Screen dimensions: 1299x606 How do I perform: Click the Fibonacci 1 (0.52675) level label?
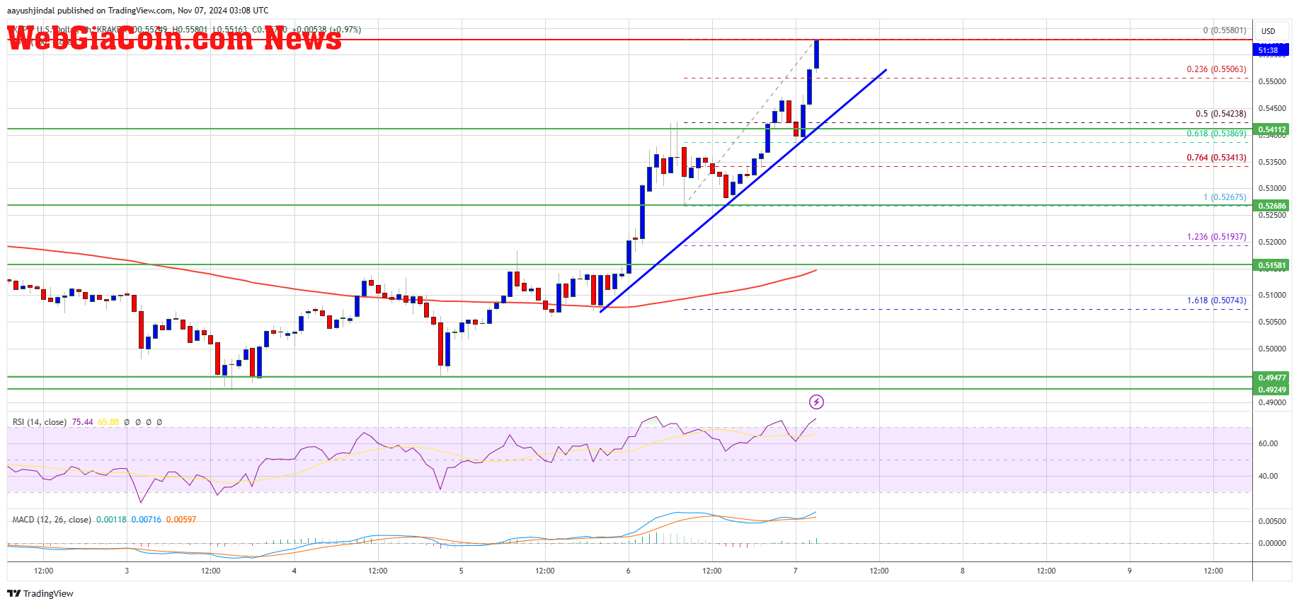tap(1225, 197)
